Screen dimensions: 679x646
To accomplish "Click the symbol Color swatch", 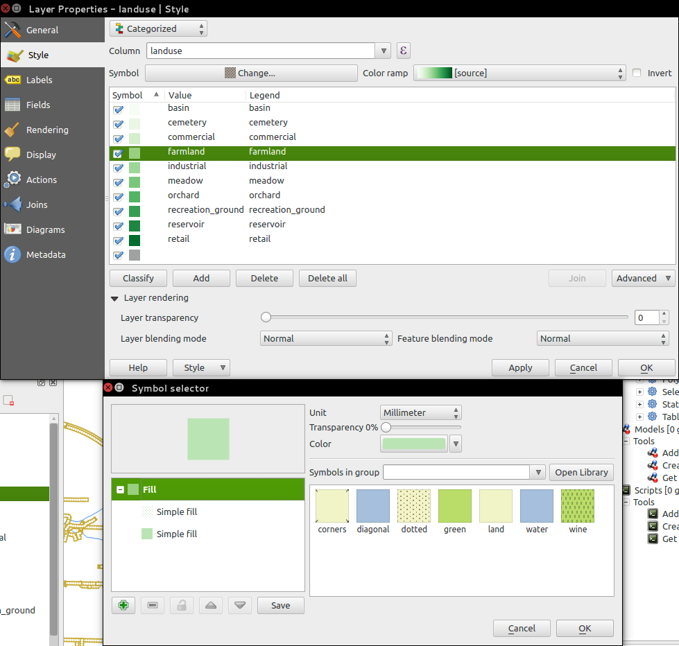I will pyautogui.click(x=414, y=444).
